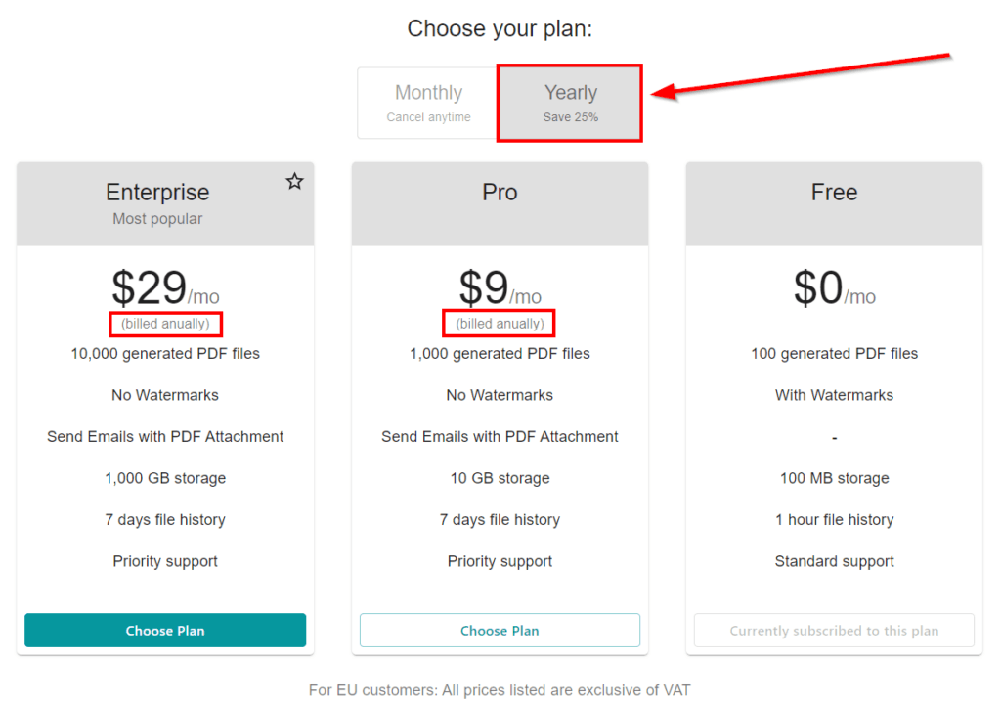Click the '1,000 GB storage' feature
This screenshot has width=1001, height=704.
pos(165,478)
